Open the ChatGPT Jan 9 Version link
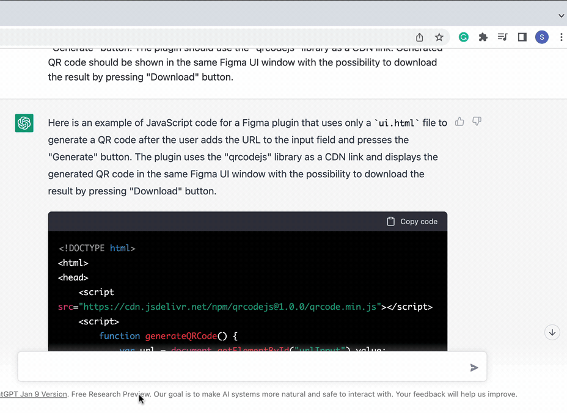The width and height of the screenshot is (567, 413). (34, 394)
